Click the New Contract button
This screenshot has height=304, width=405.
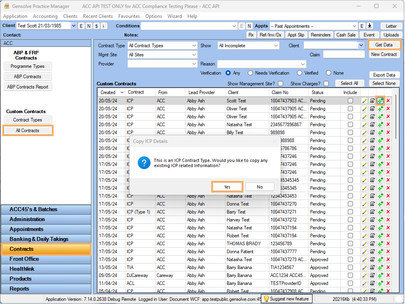[384, 54]
